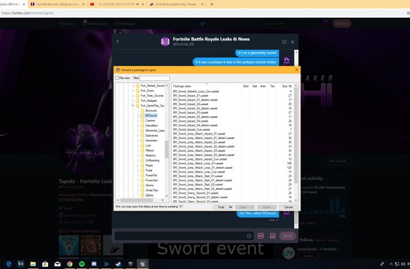Screen dimensions: 410x269
Task: Click the Tools button
Action: (221, 207)
